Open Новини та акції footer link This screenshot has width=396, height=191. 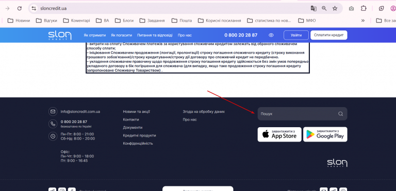pos(137,112)
